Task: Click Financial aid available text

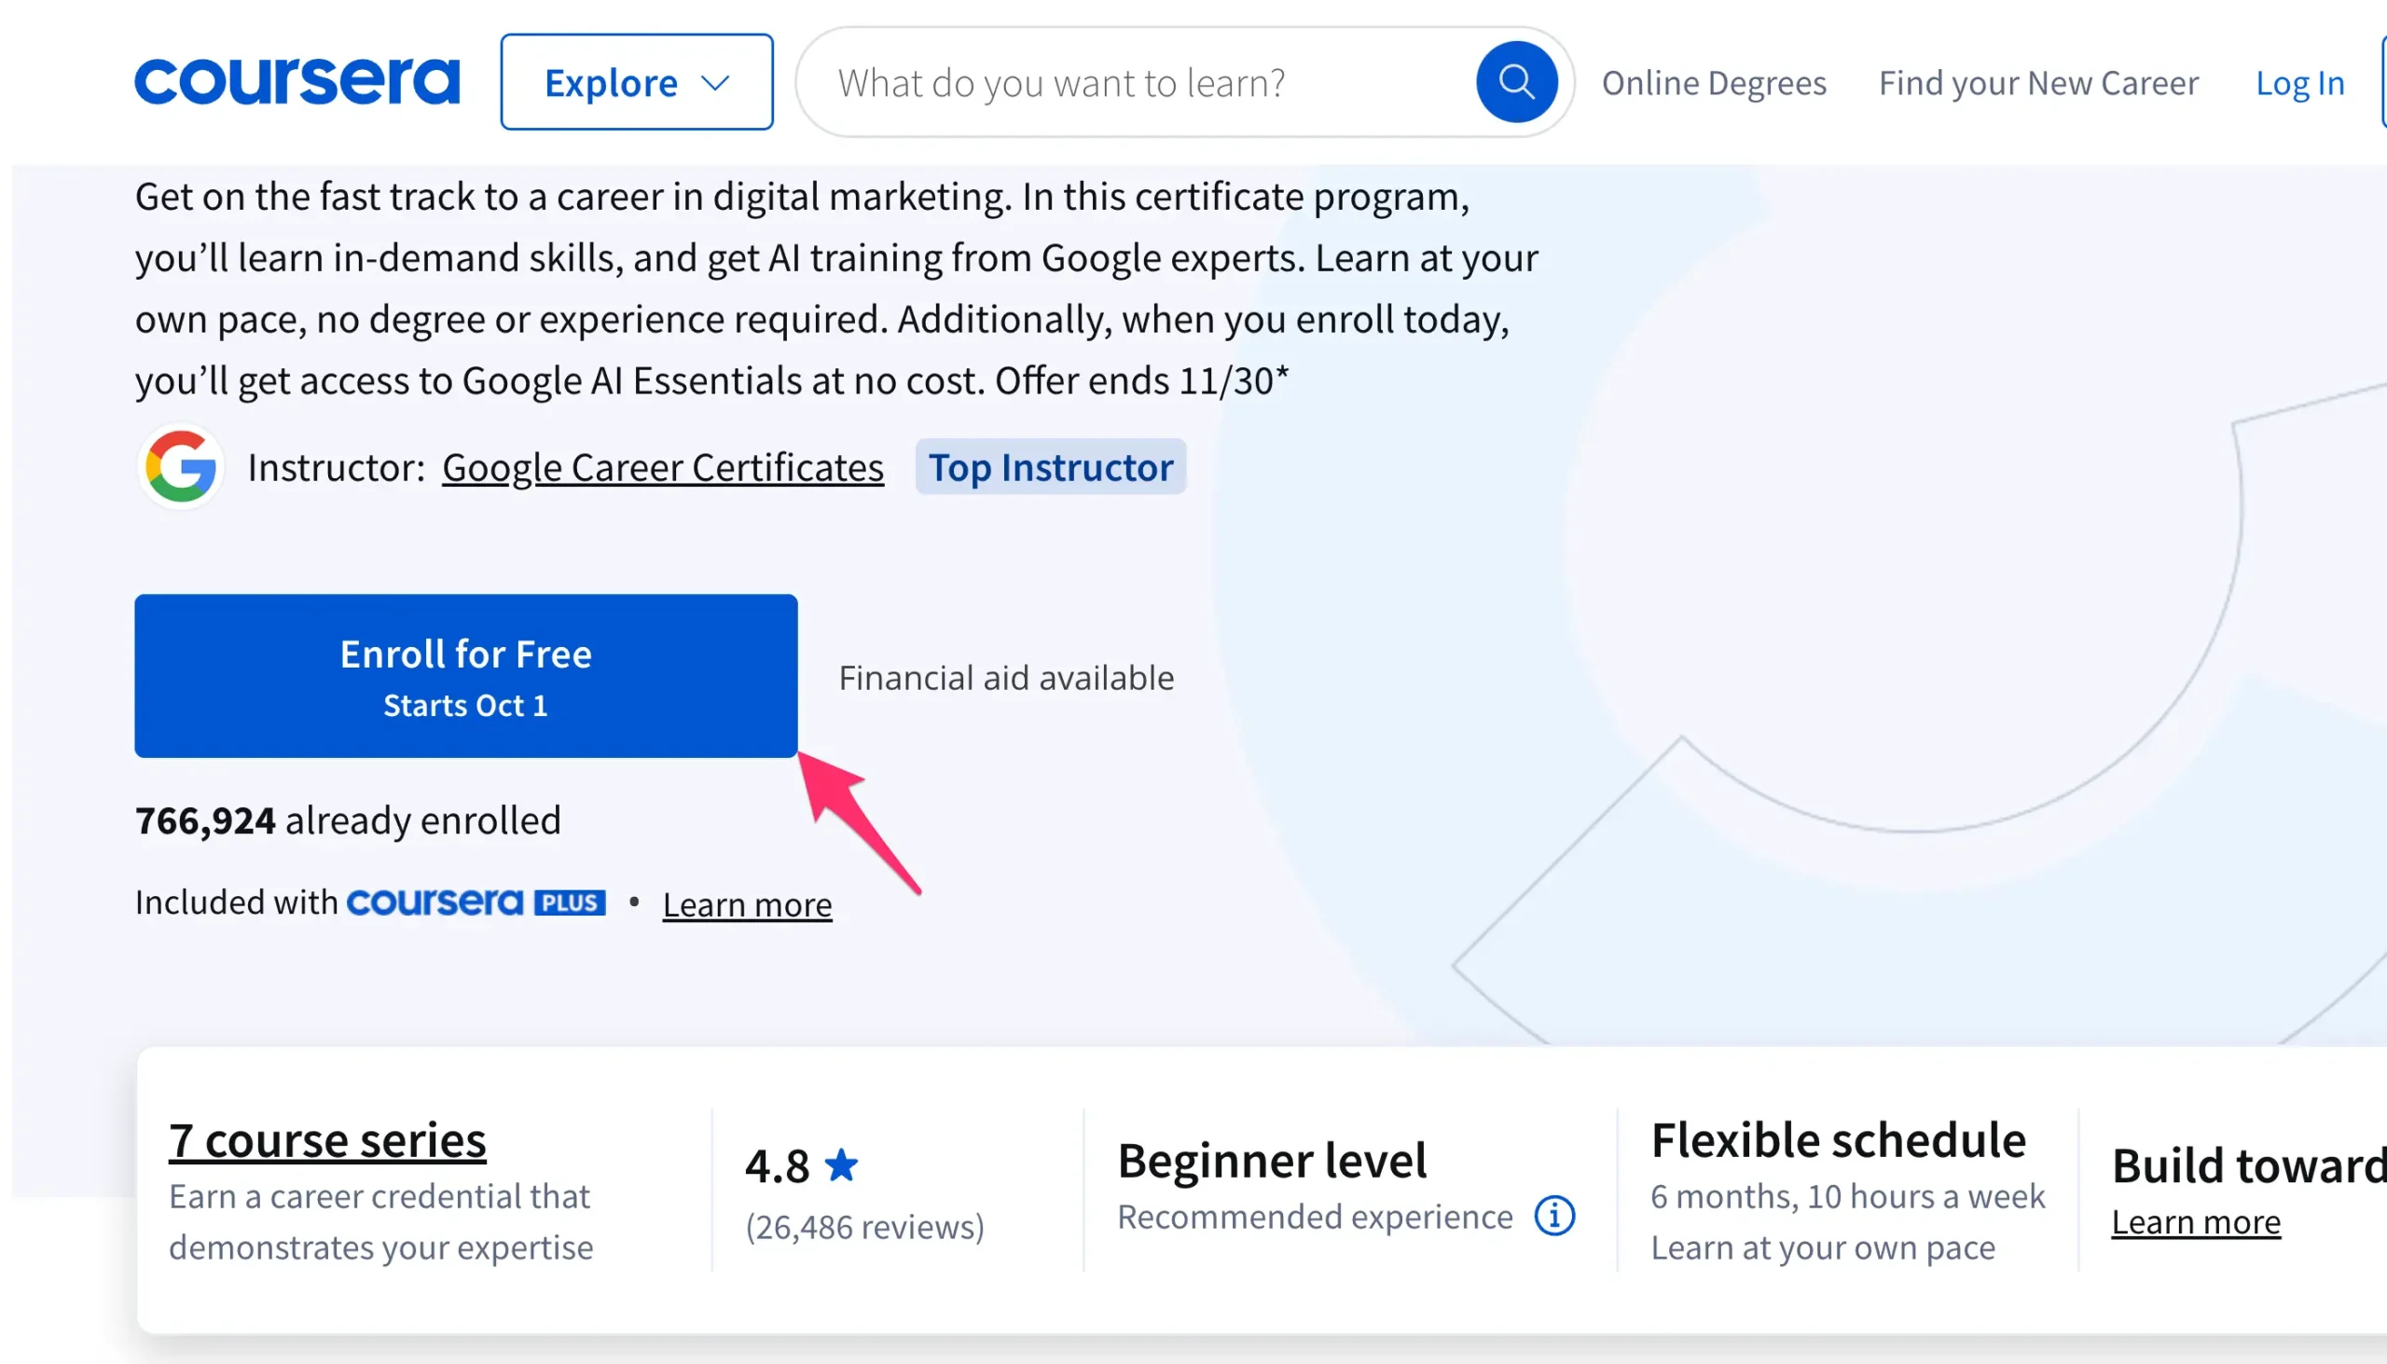Action: pyautogui.click(x=1006, y=677)
